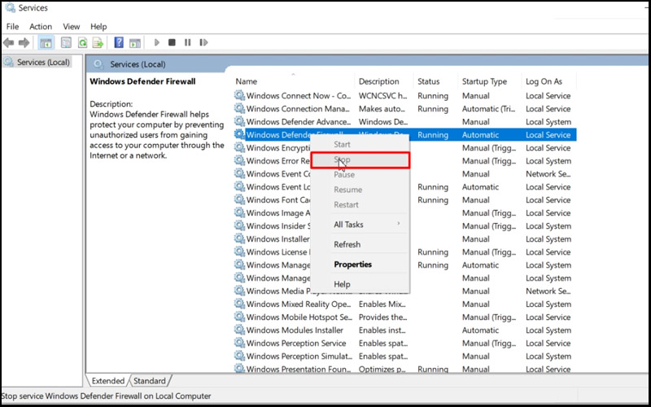Click the Show/Hide Action Pane toolbar icon
651x407 pixels.
tap(135, 42)
